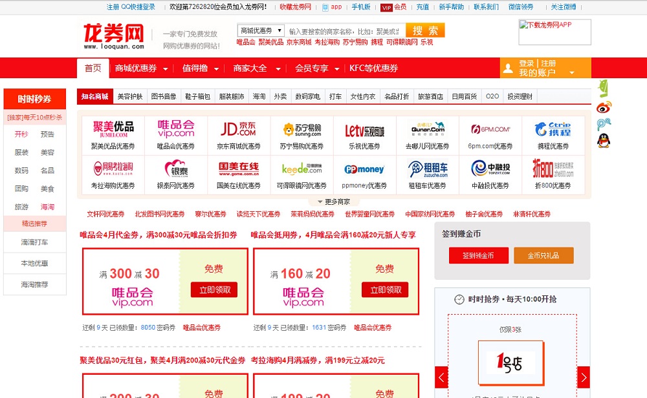Open the JD.COM 京东 logo tile
Image resolution: width=647 pixels, height=398 pixels.
[x=239, y=129]
